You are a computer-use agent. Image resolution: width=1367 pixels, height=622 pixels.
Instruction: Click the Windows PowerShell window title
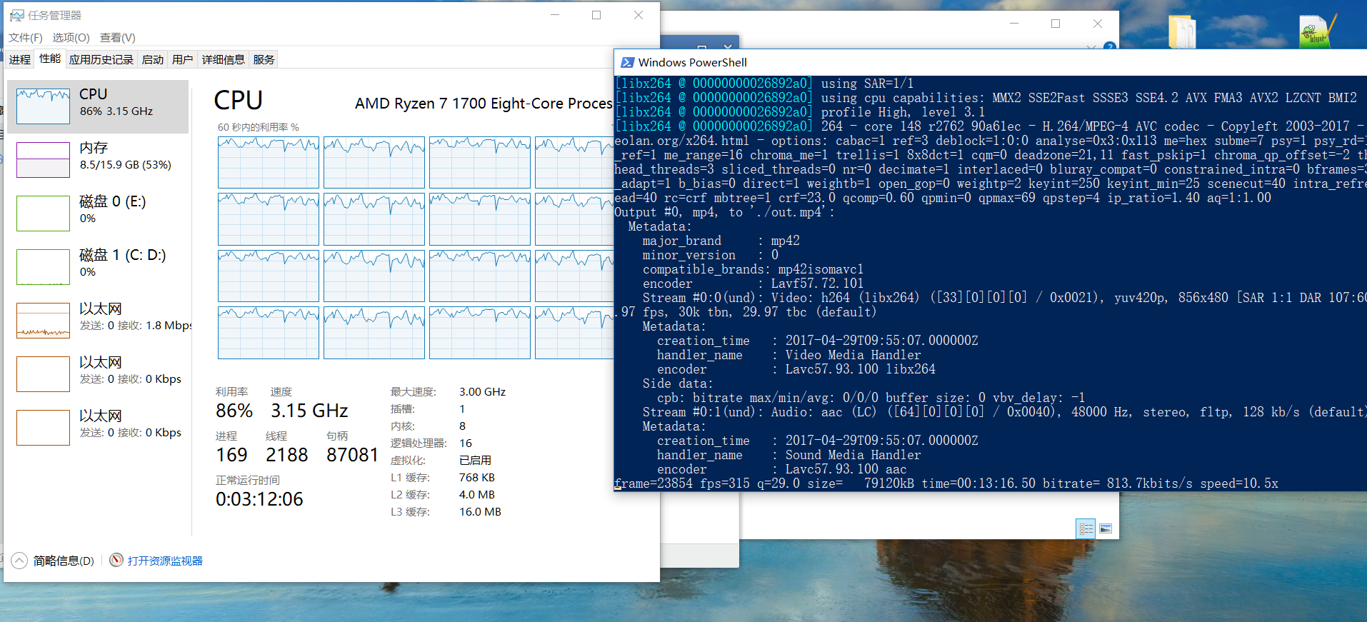692,62
